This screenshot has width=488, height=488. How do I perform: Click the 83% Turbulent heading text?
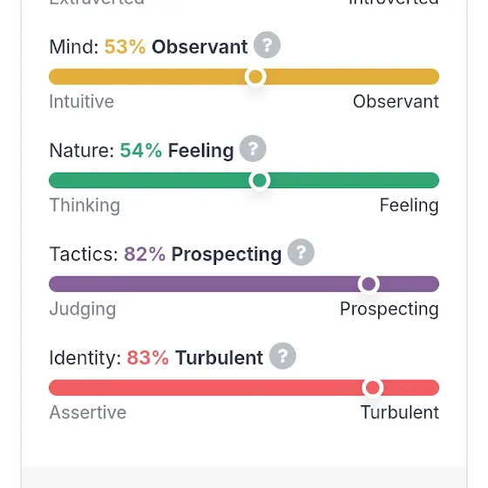[x=195, y=357]
